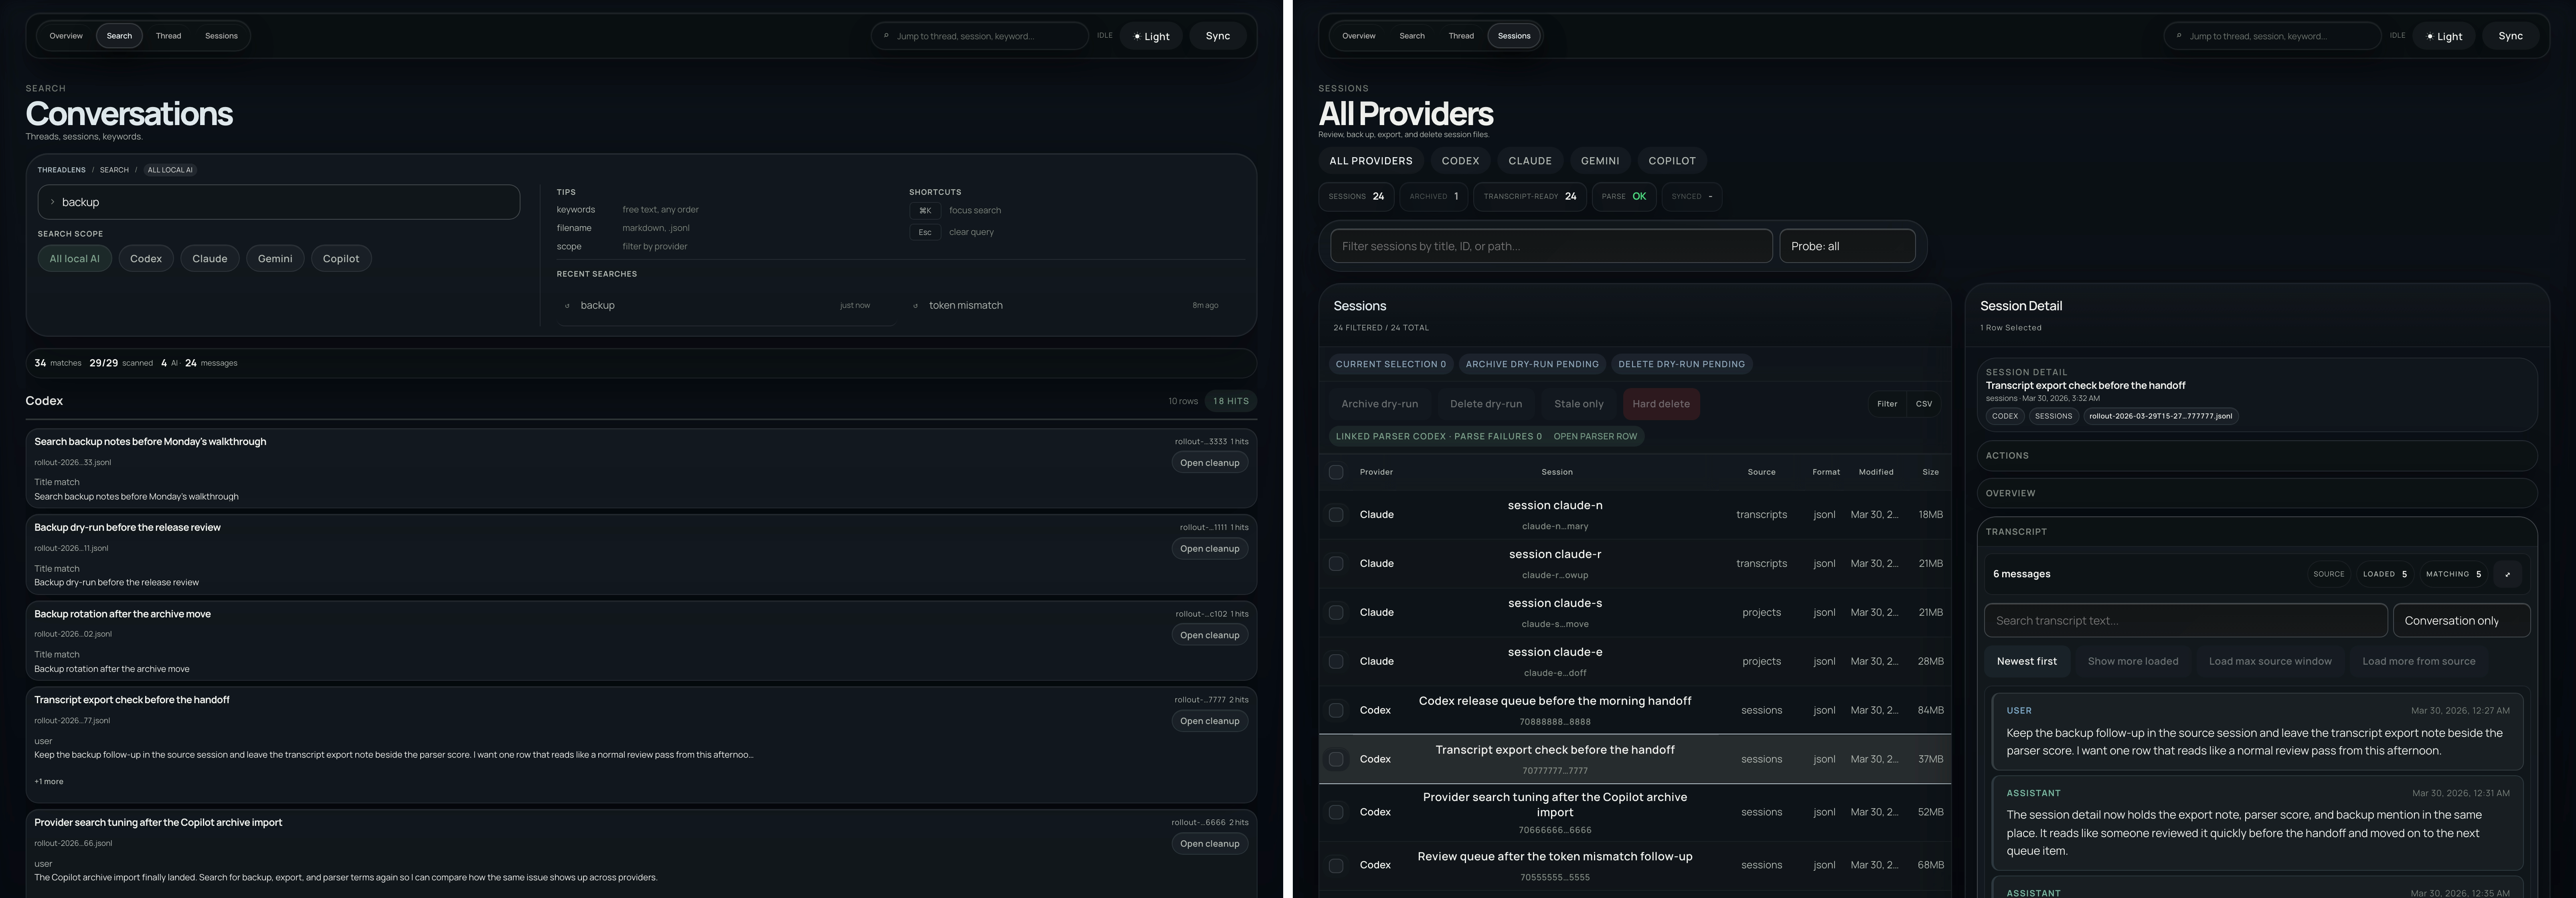Image resolution: width=2576 pixels, height=898 pixels.
Task: Click the magnifier icon in the jump-to-thread field
Action: click(886, 36)
